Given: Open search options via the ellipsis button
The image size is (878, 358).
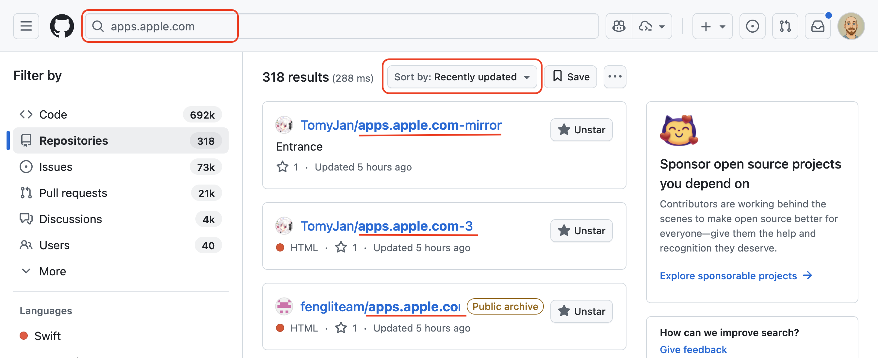Looking at the screenshot, I should click(614, 77).
